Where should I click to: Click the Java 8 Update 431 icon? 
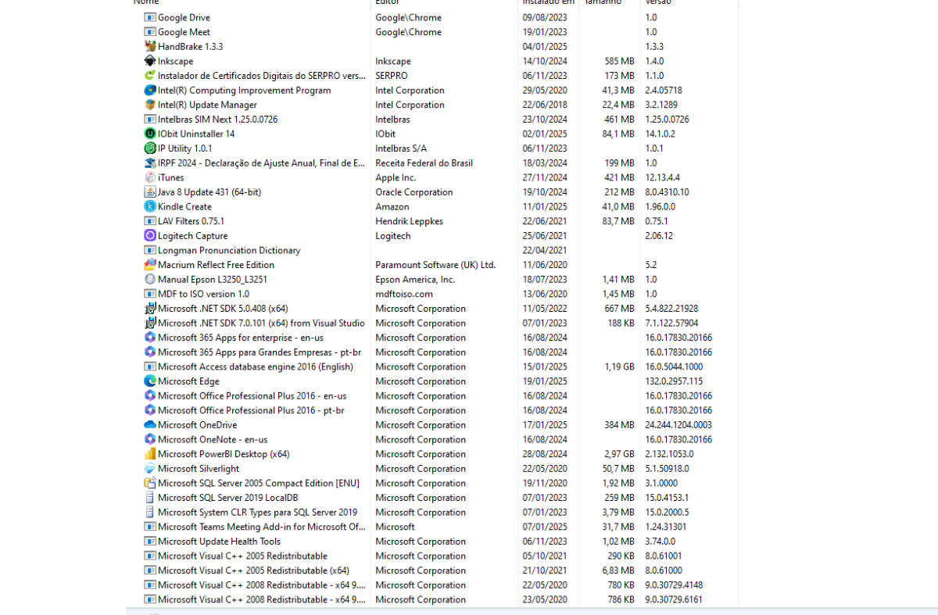click(x=150, y=191)
